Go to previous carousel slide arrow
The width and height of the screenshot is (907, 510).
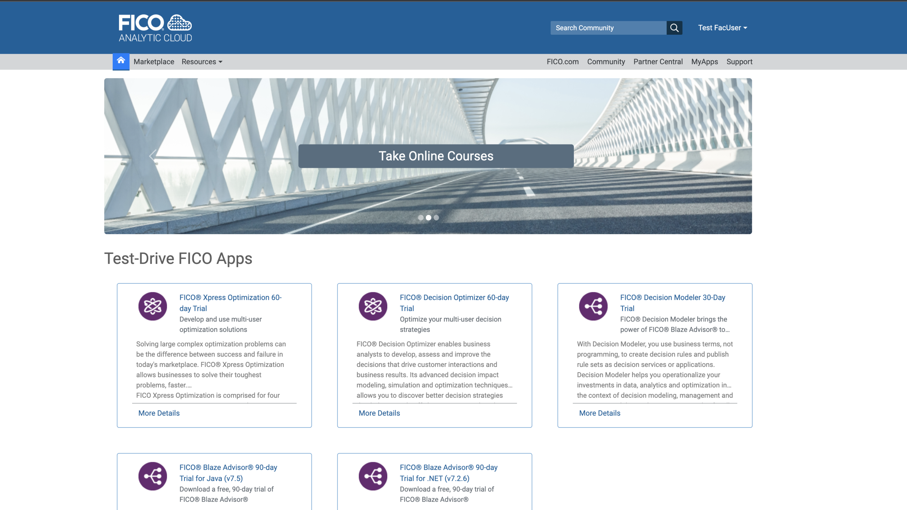coord(153,156)
